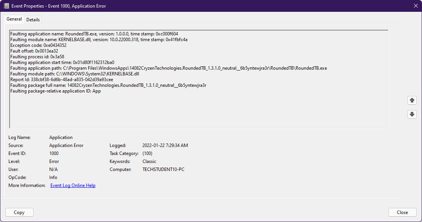The height and width of the screenshot is (222, 422).
Task: Click the Event ID value '1000'
Action: (54, 153)
